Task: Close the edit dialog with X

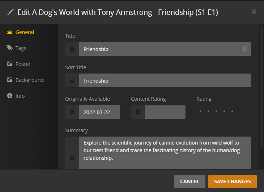Action: coord(254,12)
